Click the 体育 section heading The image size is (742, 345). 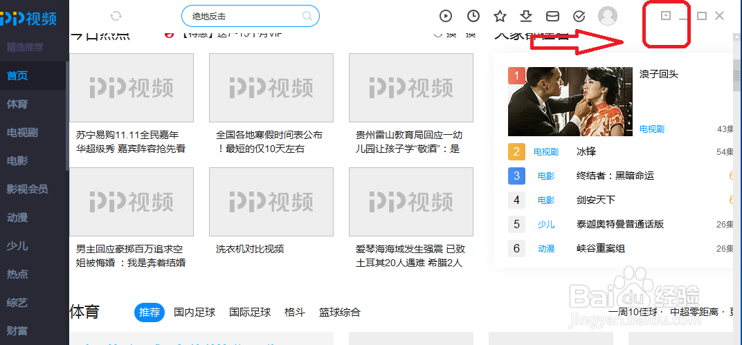[84, 312]
